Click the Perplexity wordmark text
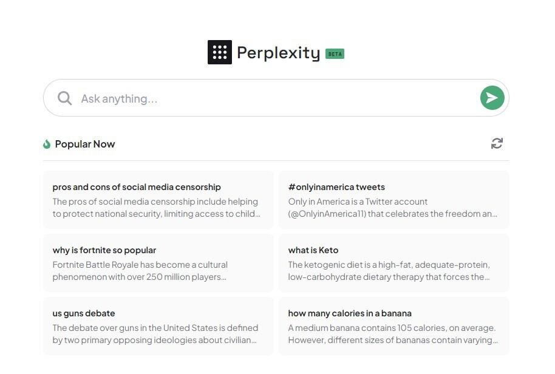 click(278, 53)
